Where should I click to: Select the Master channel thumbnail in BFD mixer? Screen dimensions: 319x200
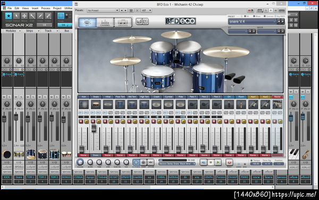(278, 105)
